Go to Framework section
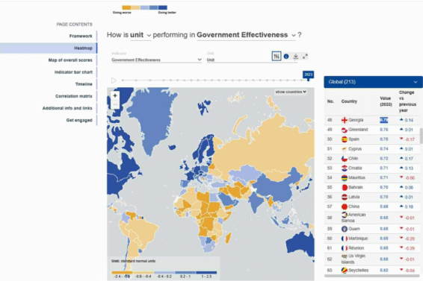Image resolution: width=423 pixels, height=281 pixels. point(81,36)
